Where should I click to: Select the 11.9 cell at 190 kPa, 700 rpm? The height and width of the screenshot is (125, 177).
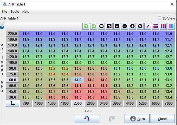pos(26,39)
